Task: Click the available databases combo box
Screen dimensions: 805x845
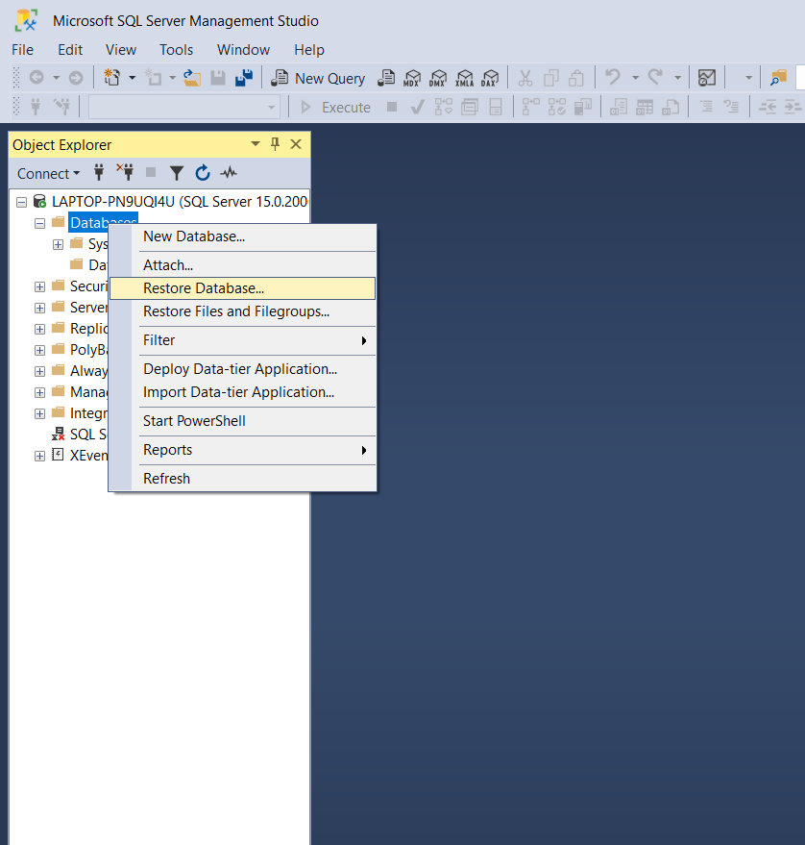Action: [183, 108]
